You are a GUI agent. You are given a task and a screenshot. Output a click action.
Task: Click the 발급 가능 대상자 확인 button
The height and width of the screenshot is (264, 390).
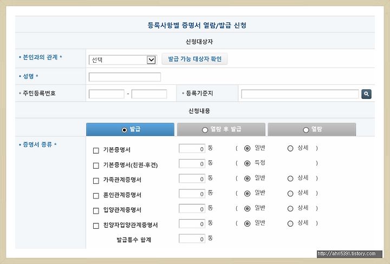(x=194, y=59)
